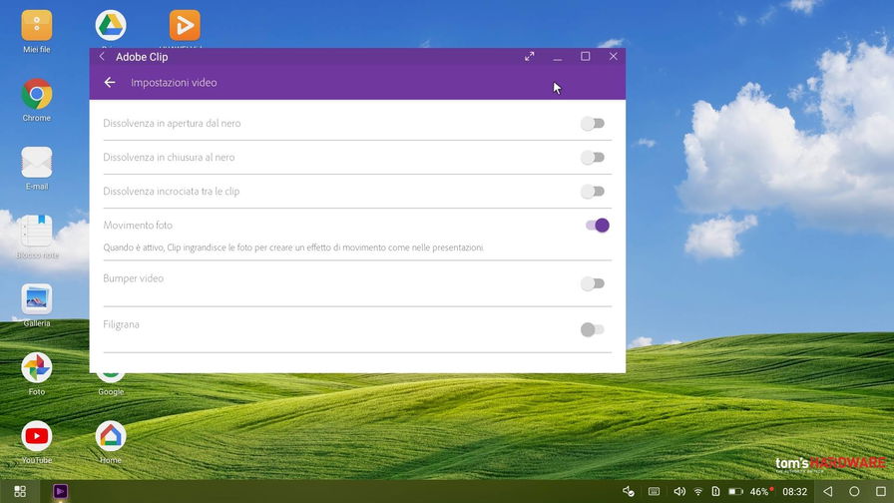Click the 08:32 clock
This screenshot has width=894, height=503.
point(795,492)
